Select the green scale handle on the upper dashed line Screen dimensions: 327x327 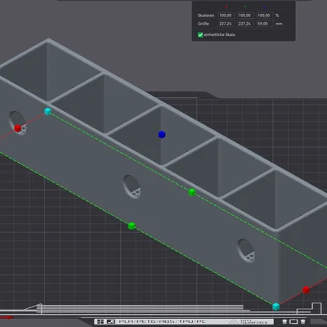coord(192,192)
